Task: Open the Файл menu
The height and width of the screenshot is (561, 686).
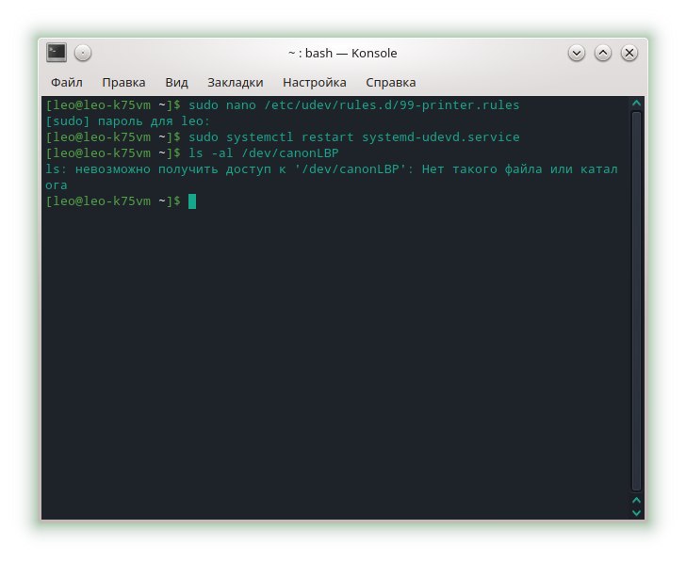Action: 67,82
